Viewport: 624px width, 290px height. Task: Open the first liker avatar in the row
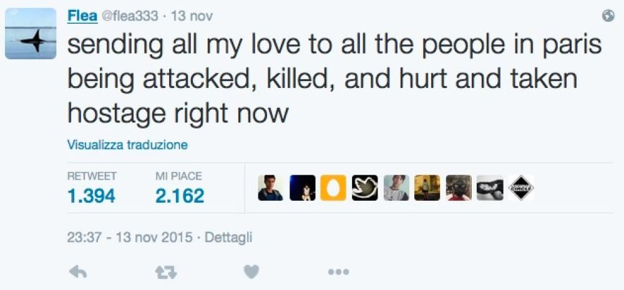click(x=271, y=188)
